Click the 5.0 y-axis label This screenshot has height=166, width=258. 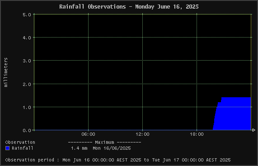point(27,14)
